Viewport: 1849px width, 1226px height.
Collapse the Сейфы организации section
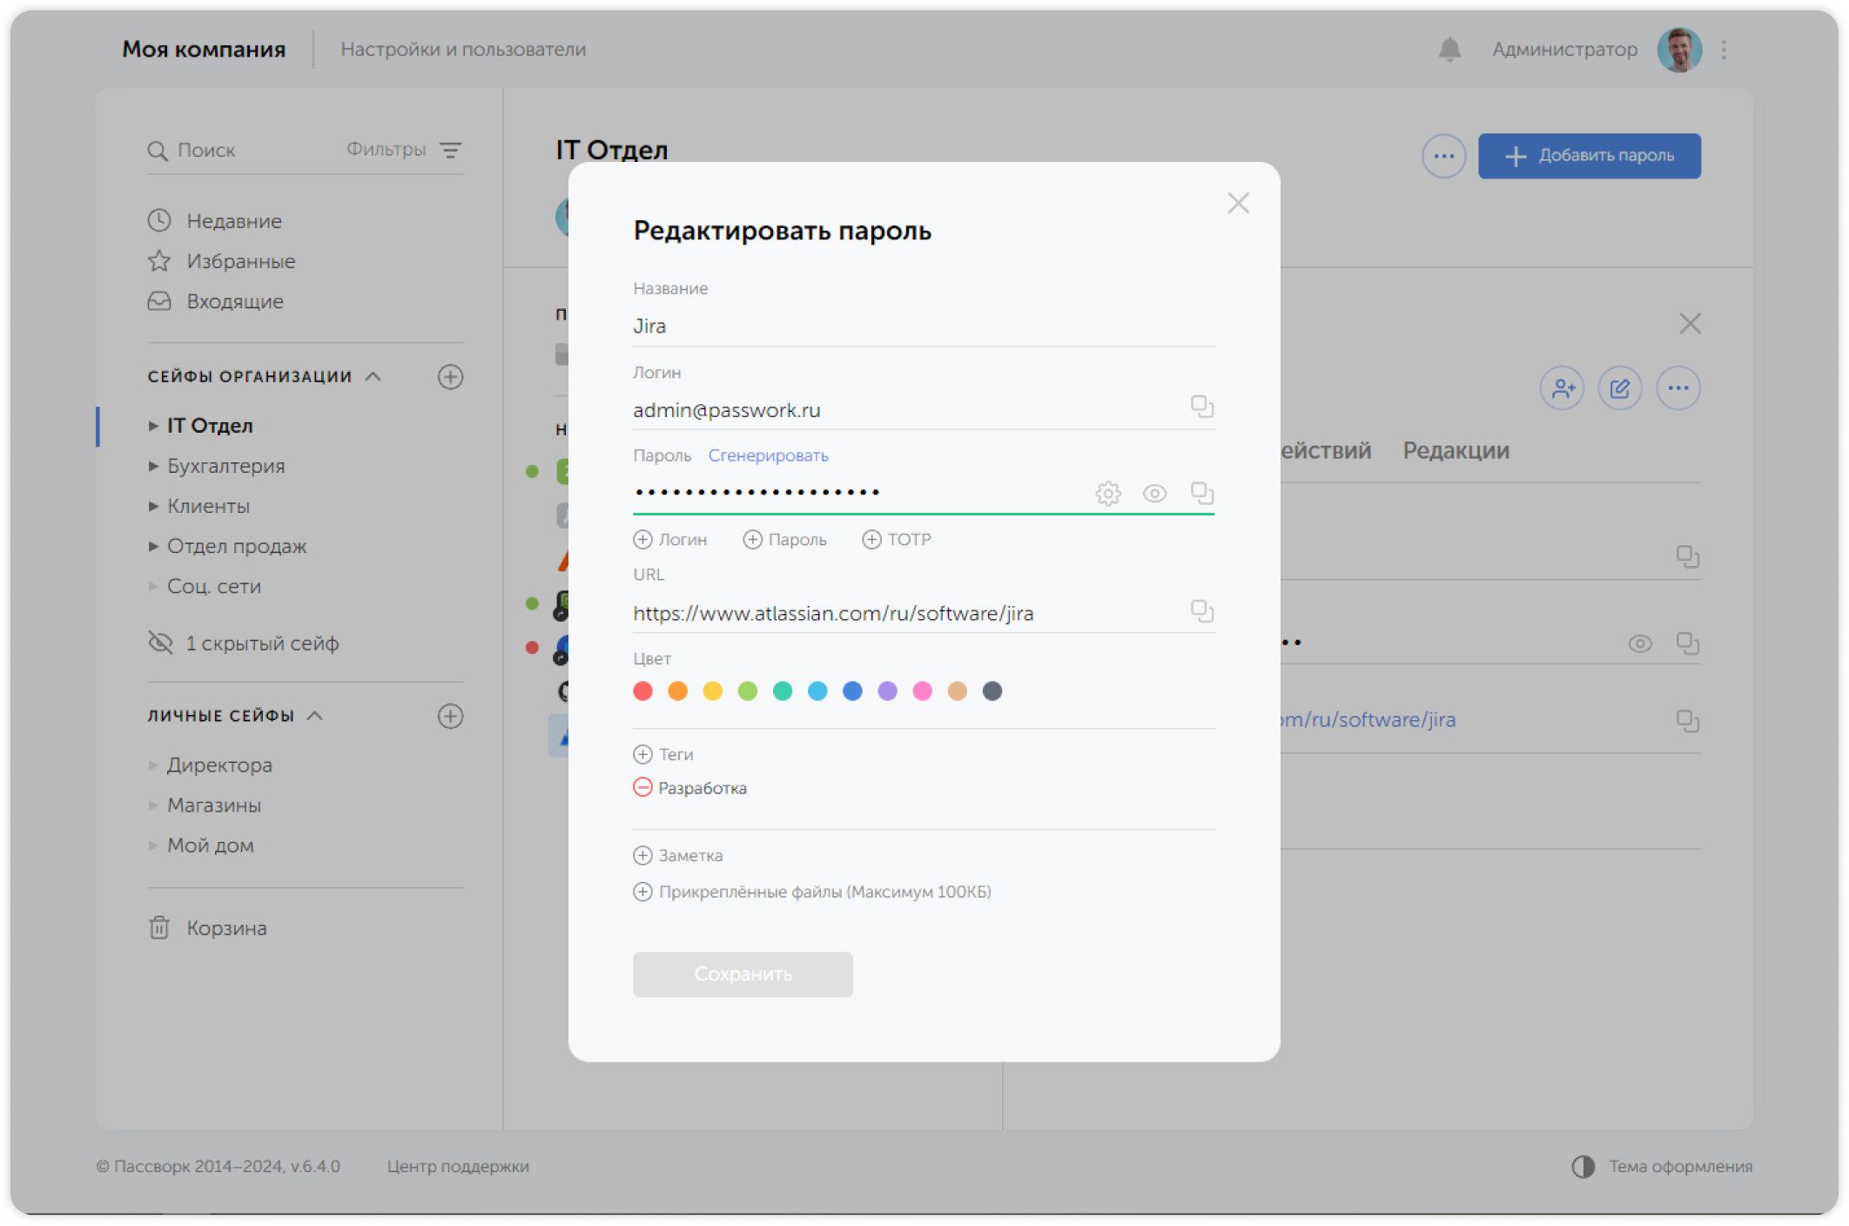pos(373,376)
